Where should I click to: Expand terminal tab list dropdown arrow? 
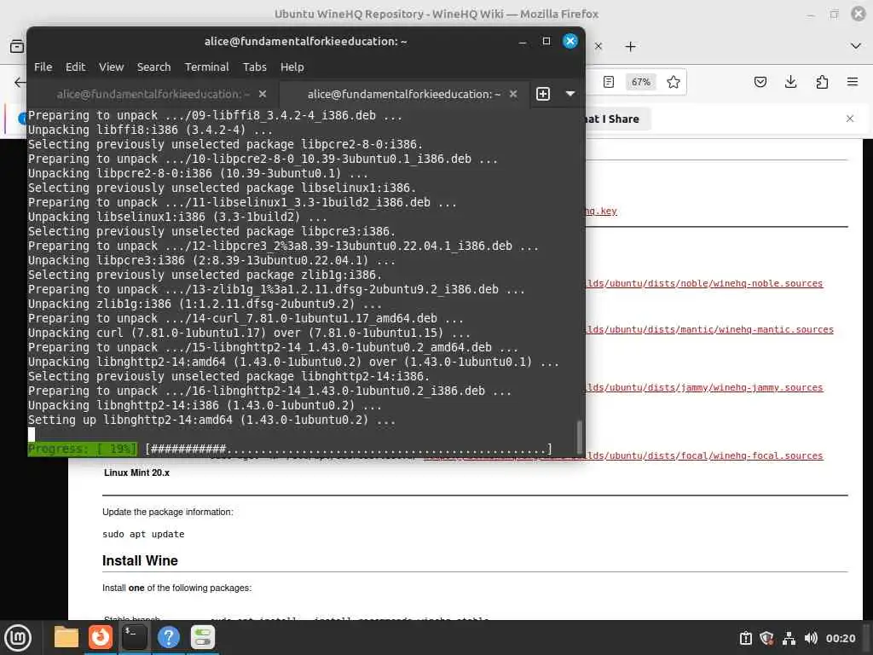(x=570, y=94)
